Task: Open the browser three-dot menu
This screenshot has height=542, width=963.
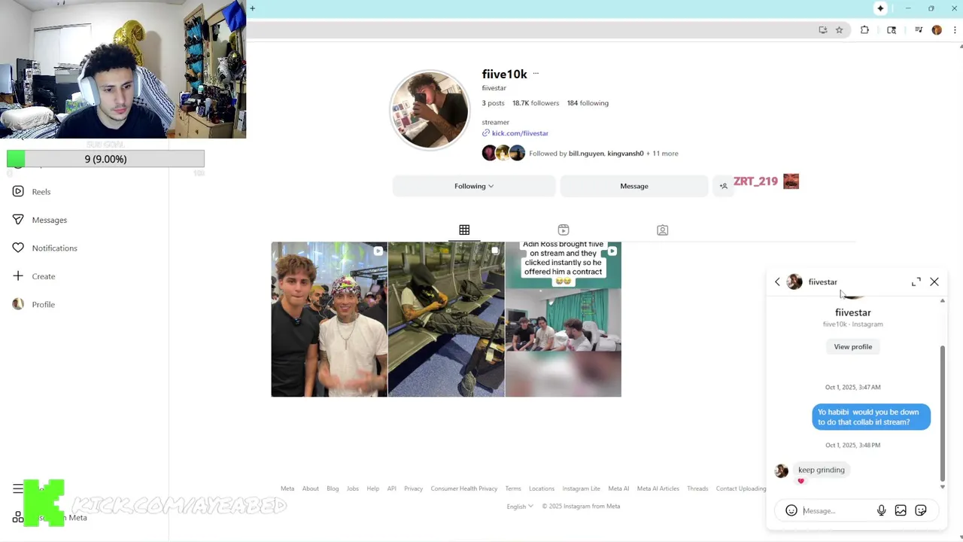Action: (x=955, y=30)
